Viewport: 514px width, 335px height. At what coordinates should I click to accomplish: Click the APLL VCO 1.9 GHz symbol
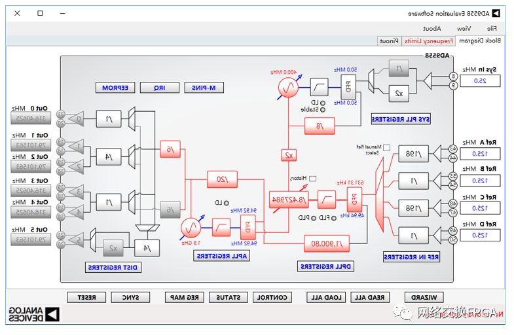191,228
